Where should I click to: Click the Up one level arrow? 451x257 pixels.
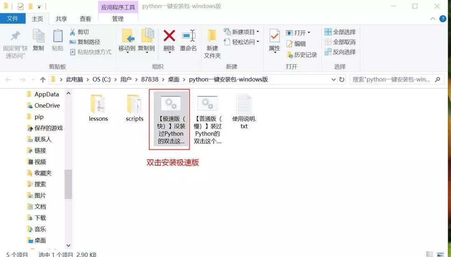coord(43,80)
